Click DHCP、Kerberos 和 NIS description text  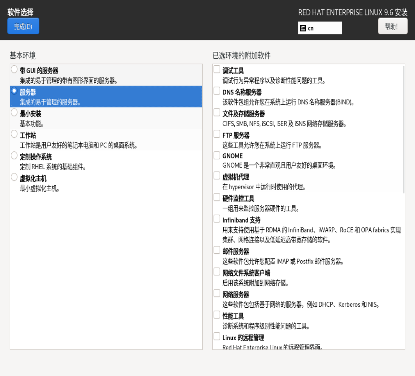click(301, 305)
